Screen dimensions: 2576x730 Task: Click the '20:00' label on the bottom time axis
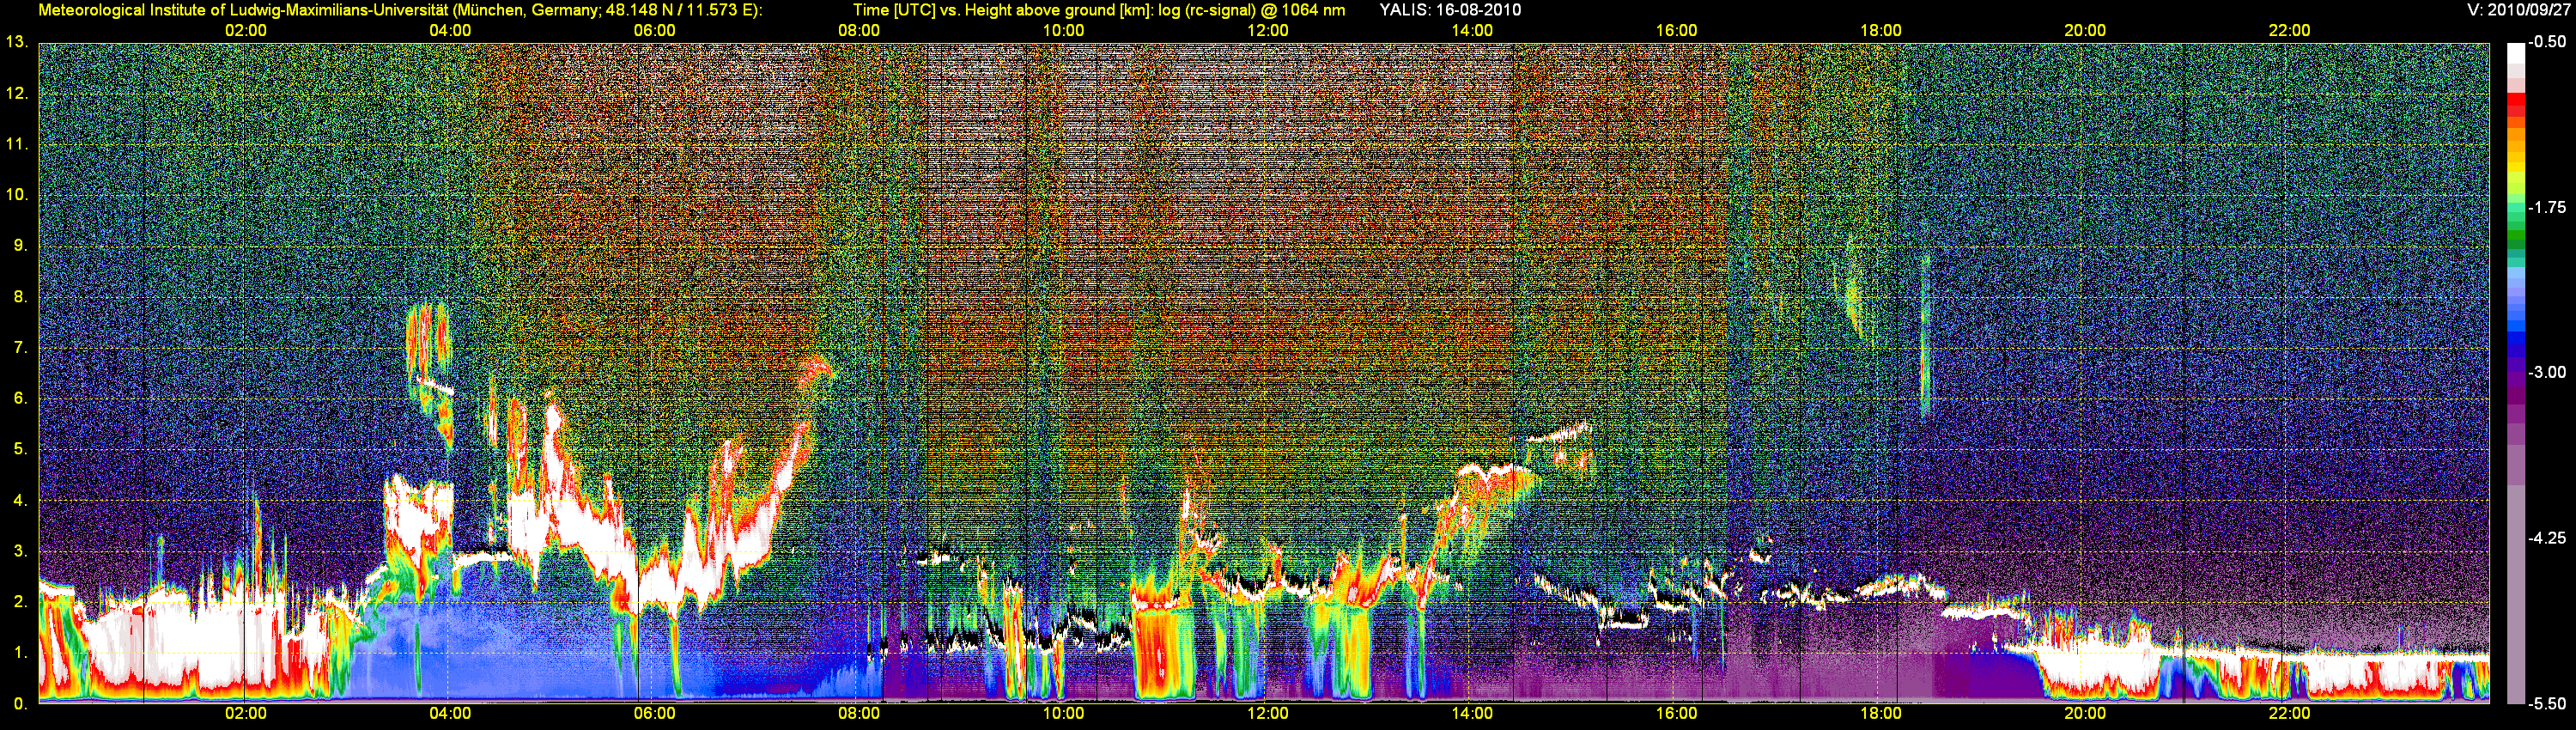2085,713
